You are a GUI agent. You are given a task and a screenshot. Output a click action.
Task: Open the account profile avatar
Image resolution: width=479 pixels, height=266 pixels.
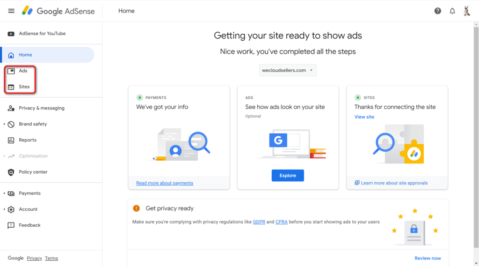coord(466,11)
